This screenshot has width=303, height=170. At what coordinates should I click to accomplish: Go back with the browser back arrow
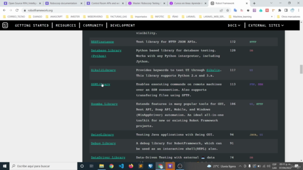4,10
